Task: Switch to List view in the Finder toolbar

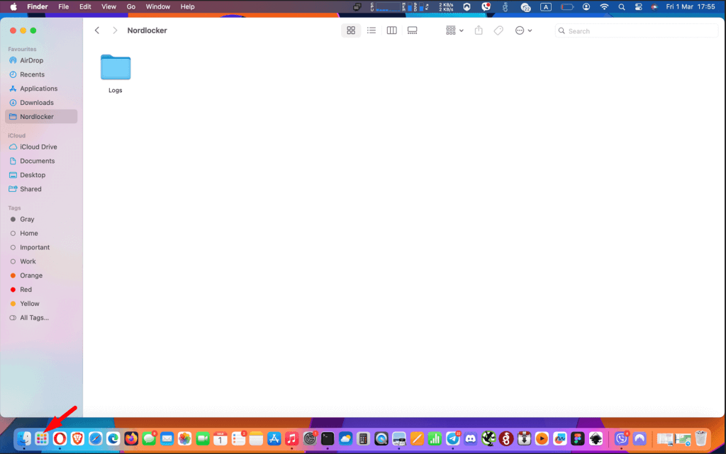Action: [372, 30]
